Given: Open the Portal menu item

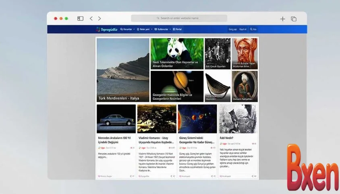Looking at the screenshot, I should click(177, 29).
